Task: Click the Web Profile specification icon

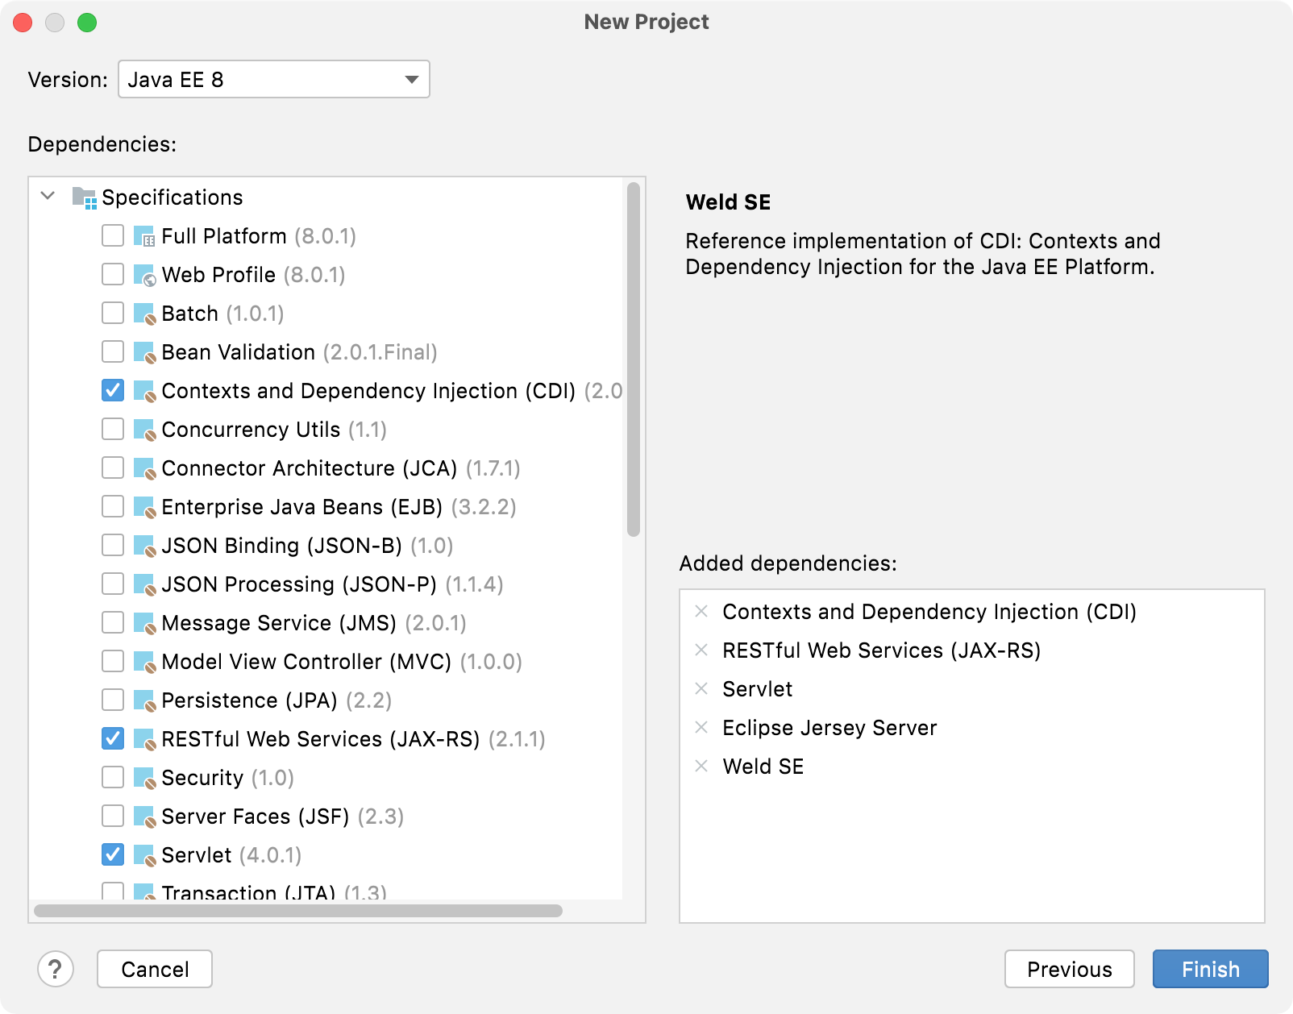Action: pos(143,275)
